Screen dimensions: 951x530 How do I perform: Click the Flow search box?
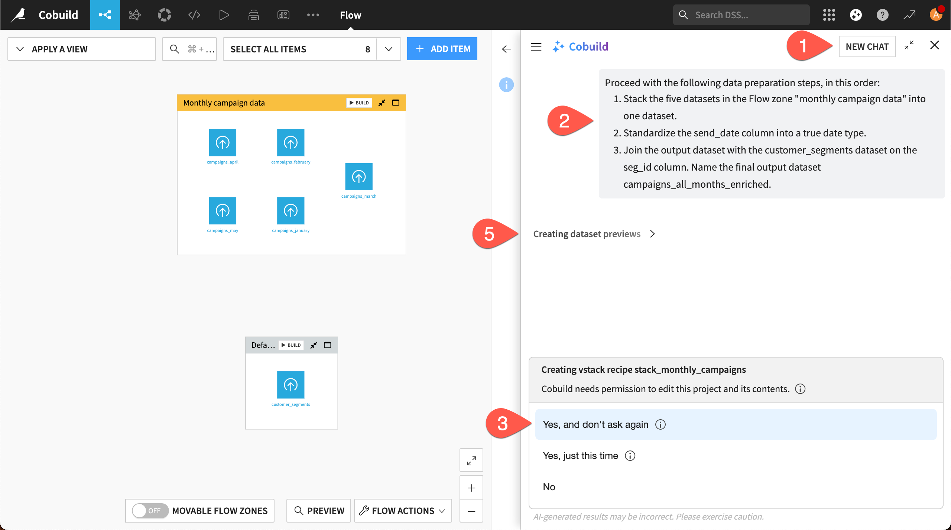[x=189, y=49]
